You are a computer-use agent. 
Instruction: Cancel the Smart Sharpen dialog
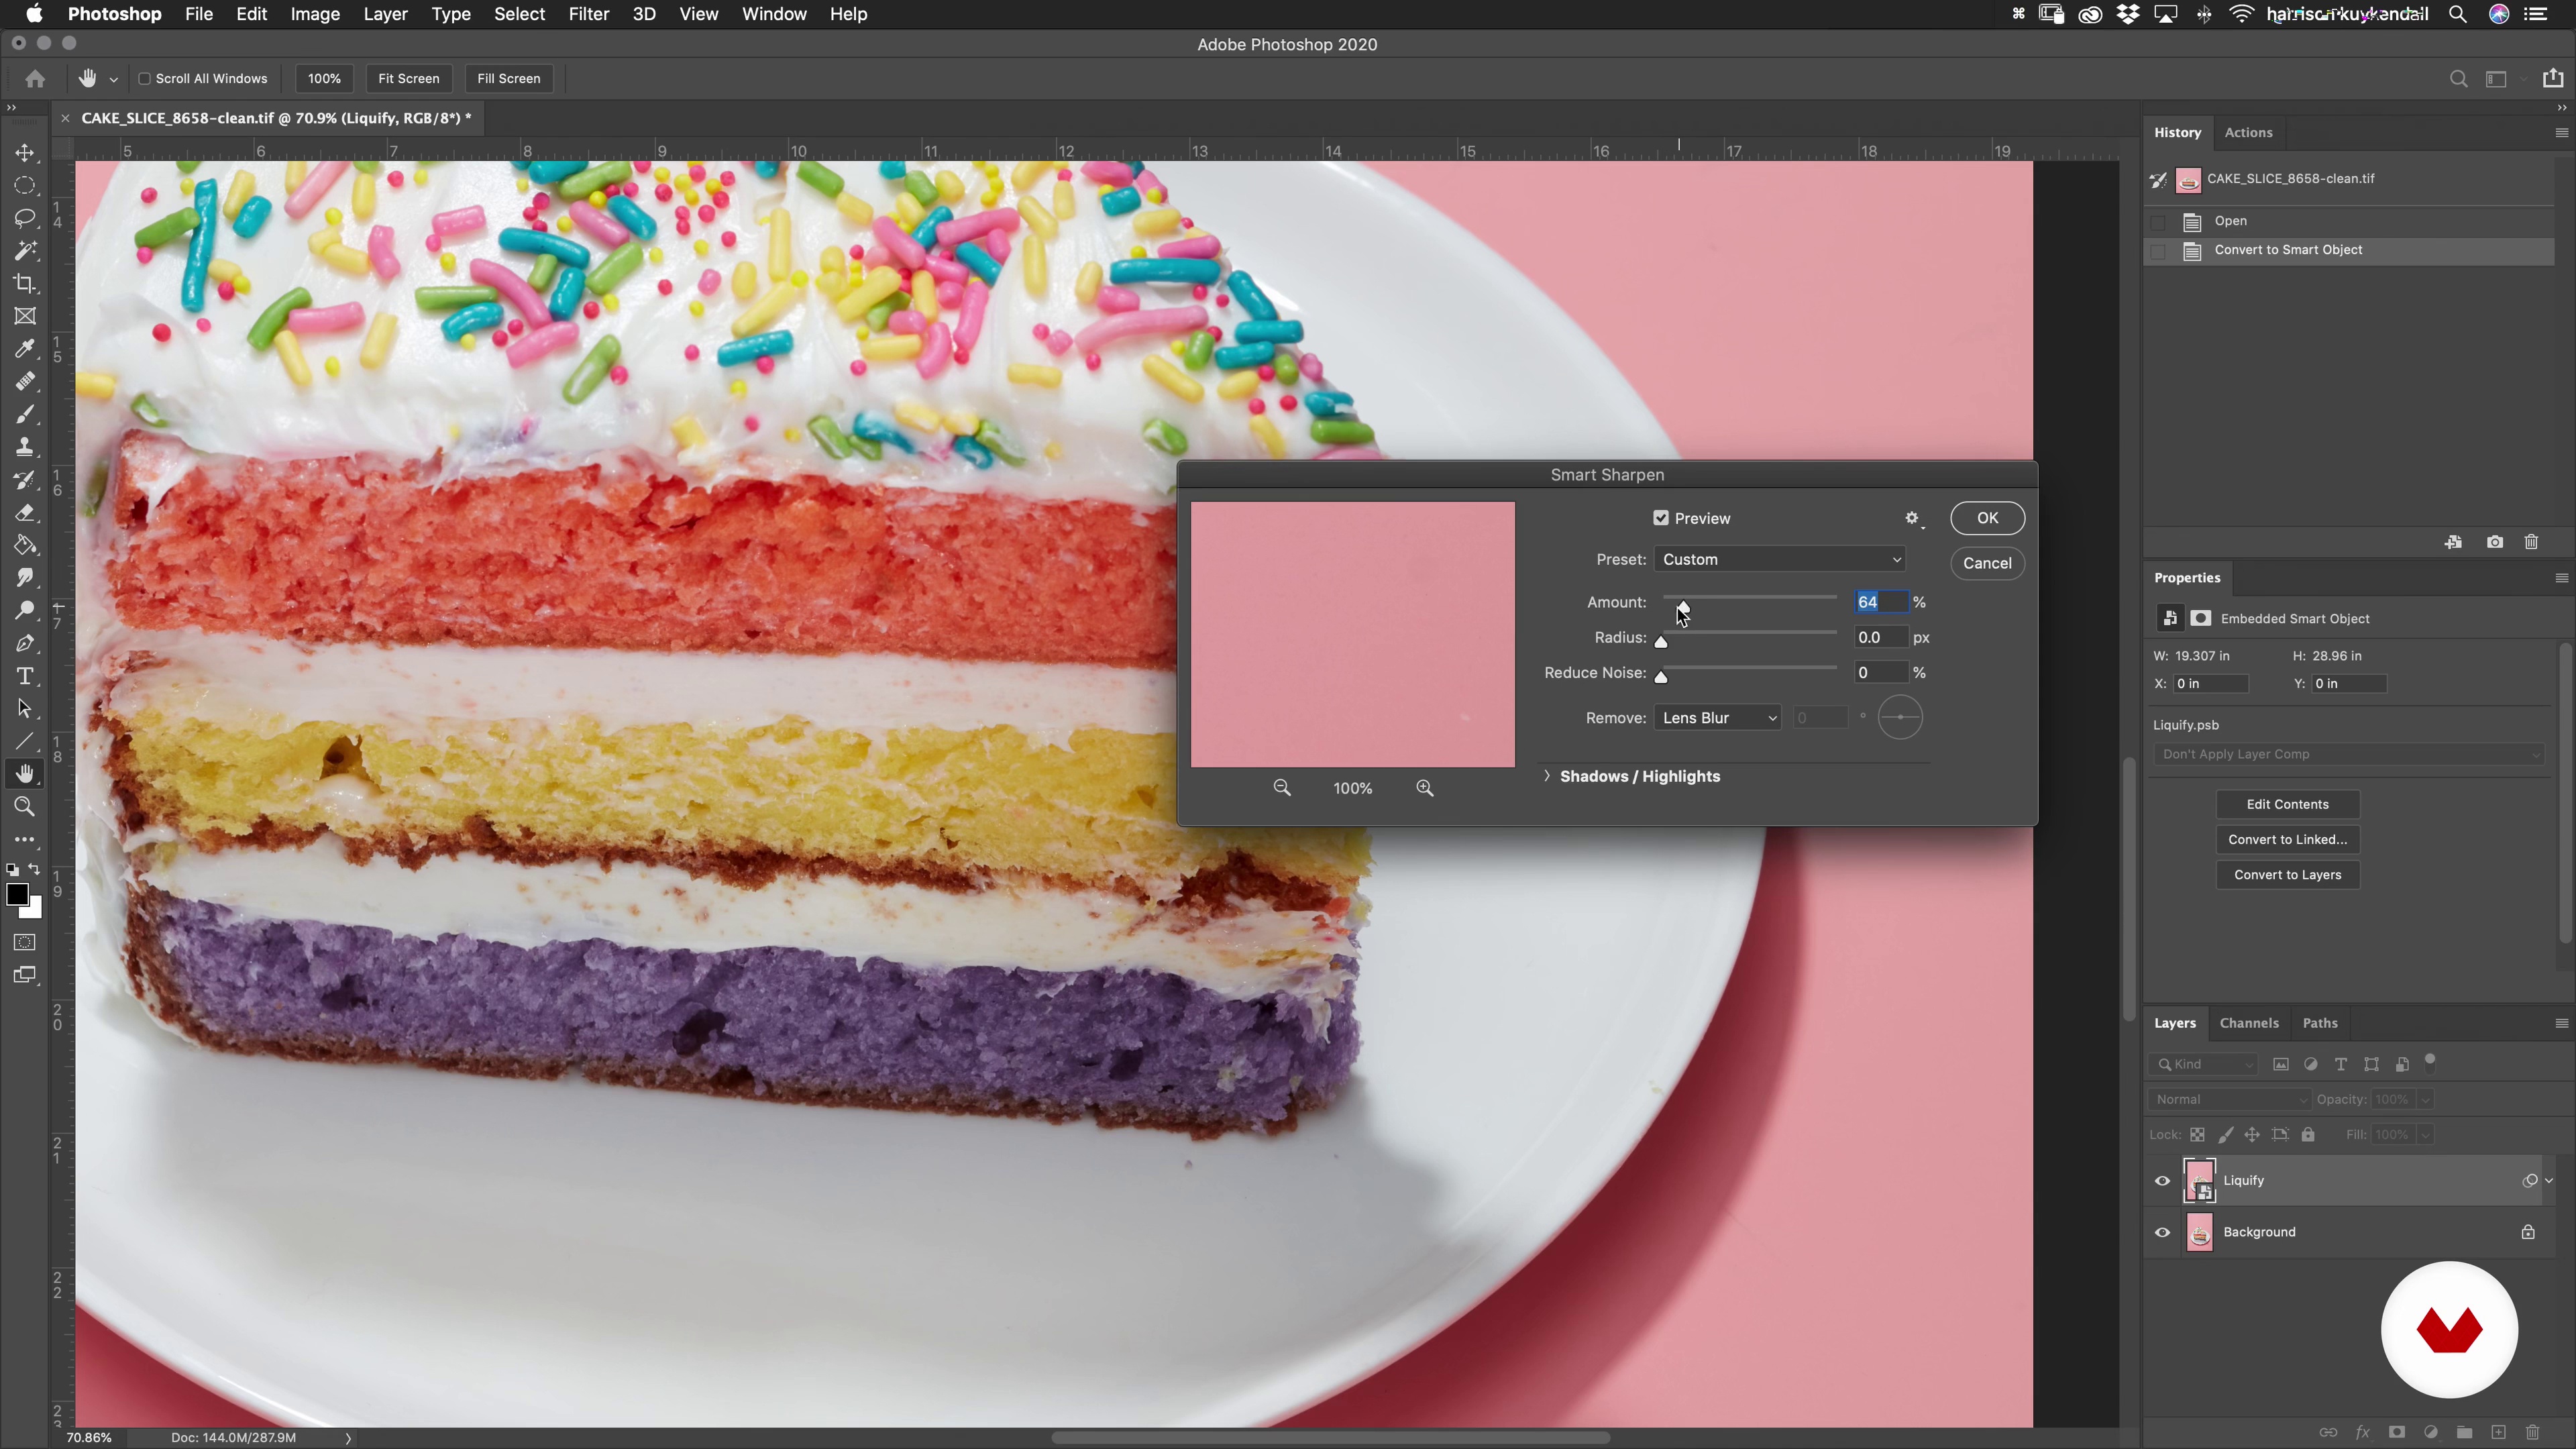[x=1987, y=563]
